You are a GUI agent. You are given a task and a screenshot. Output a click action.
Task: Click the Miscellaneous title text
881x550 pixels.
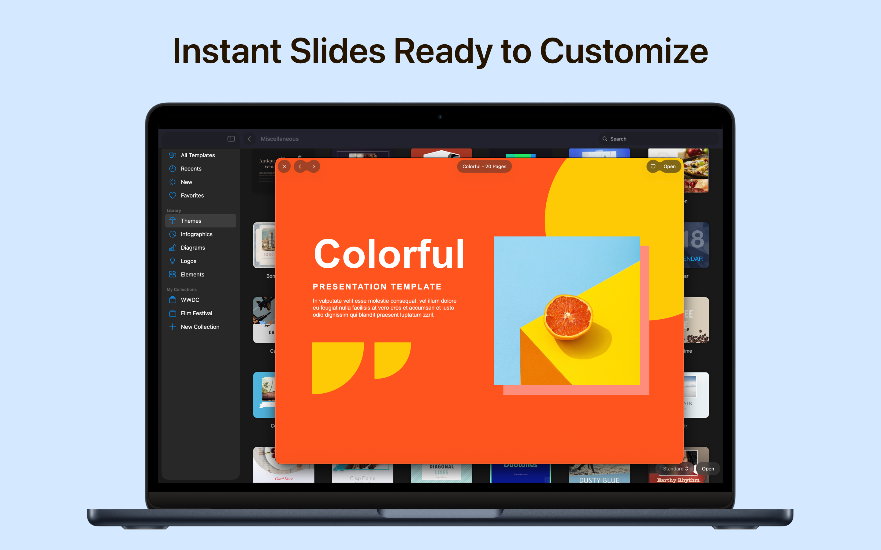click(279, 139)
